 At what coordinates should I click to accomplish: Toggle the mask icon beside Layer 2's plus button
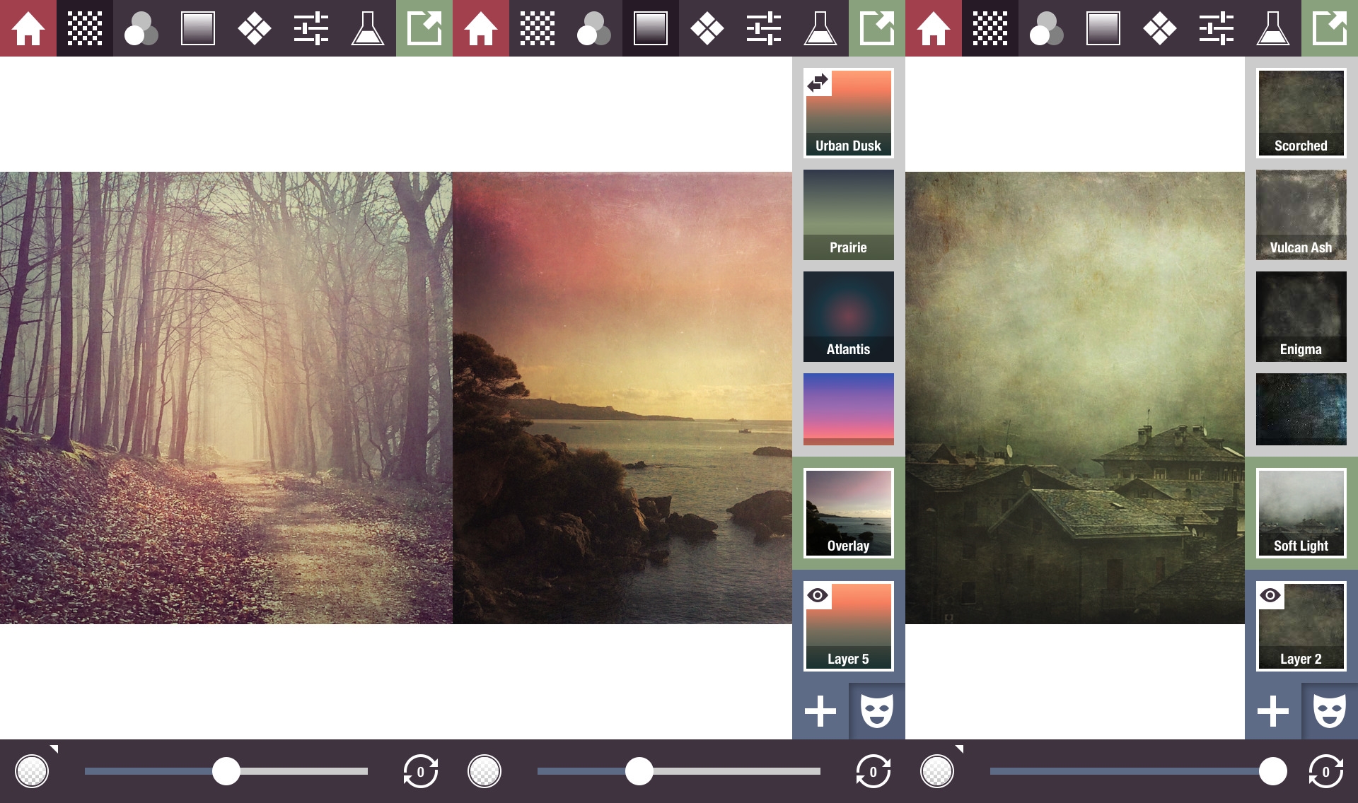point(1330,711)
